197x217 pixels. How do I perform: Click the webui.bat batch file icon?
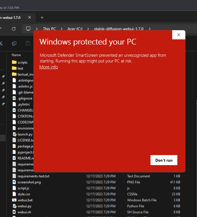pos(14,200)
